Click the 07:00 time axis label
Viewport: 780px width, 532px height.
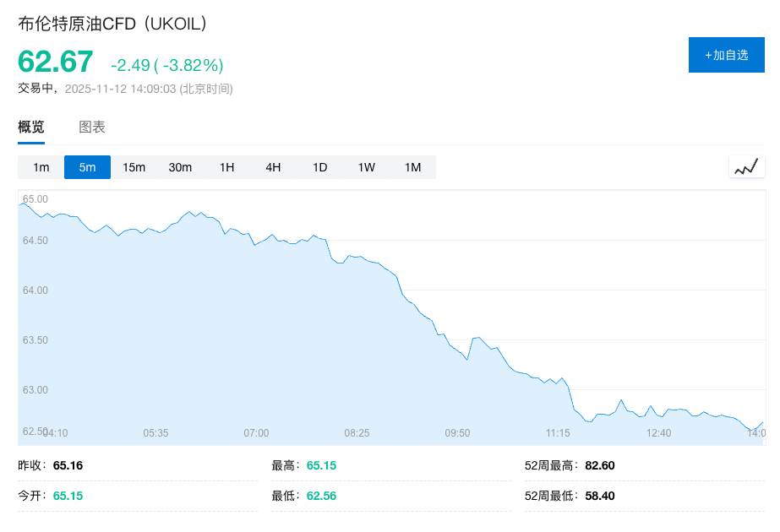pyautogui.click(x=256, y=433)
